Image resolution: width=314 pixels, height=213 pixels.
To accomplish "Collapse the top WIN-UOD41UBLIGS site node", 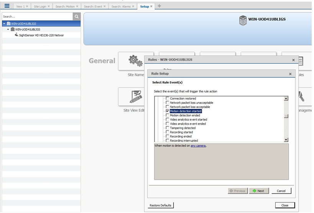I will click(x=4, y=24).
